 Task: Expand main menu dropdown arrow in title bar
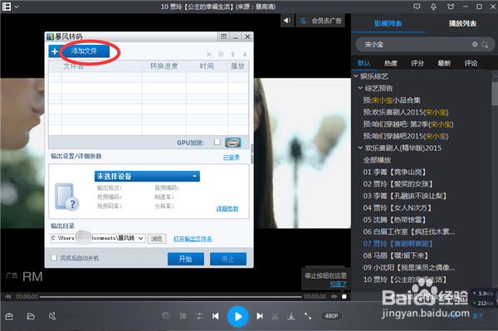(17, 7)
